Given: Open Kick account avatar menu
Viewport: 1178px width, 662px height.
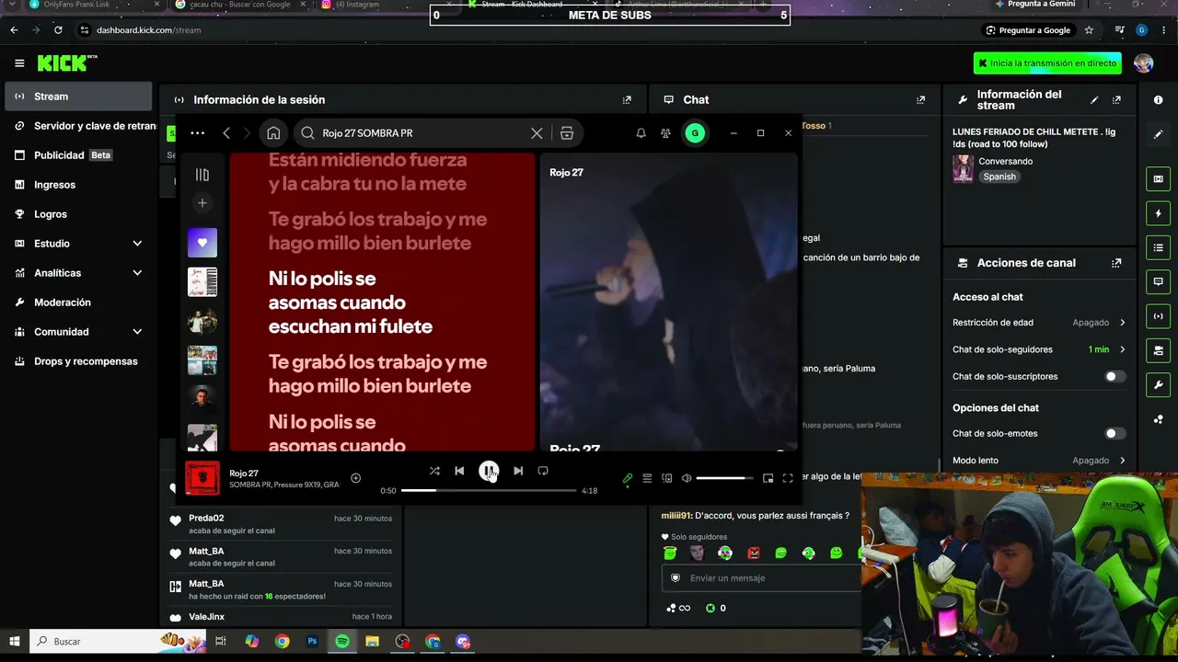Looking at the screenshot, I should coord(1144,63).
